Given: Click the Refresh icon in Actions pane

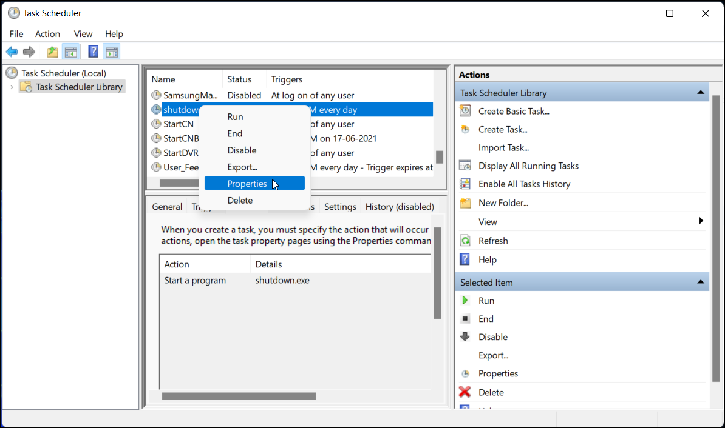Looking at the screenshot, I should click(465, 240).
